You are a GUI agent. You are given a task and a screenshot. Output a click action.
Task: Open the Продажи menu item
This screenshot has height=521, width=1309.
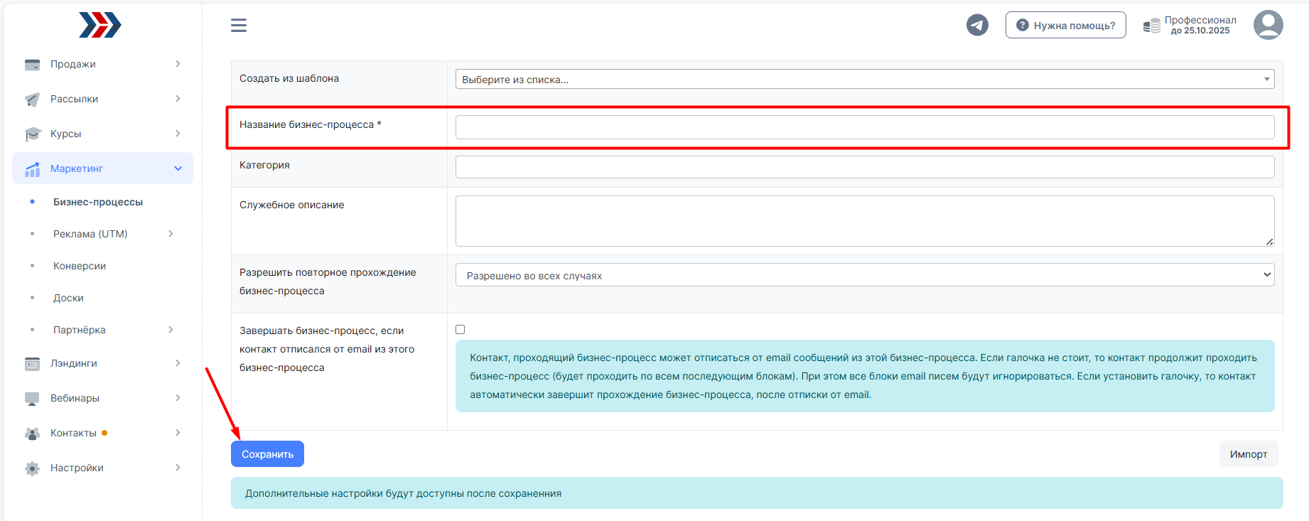[x=102, y=64]
